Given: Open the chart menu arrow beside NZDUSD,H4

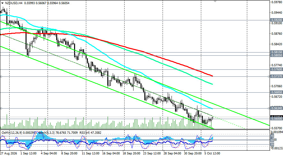Looking at the screenshot, I should coord(2,3).
